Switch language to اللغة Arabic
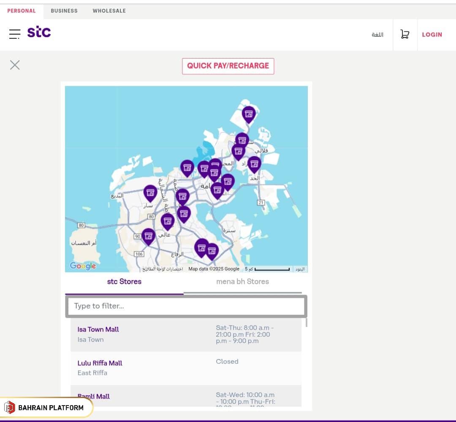Screen dimensions: 456x422 377,35
